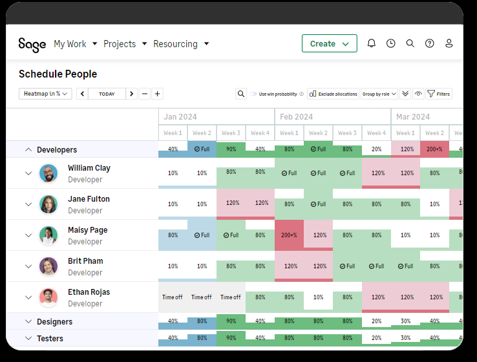Open notifications bell icon
The image size is (477, 362).
pyautogui.click(x=372, y=43)
